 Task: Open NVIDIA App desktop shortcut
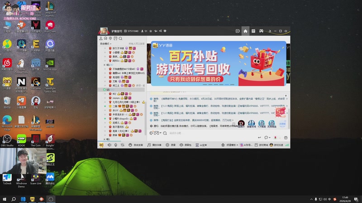50,65
